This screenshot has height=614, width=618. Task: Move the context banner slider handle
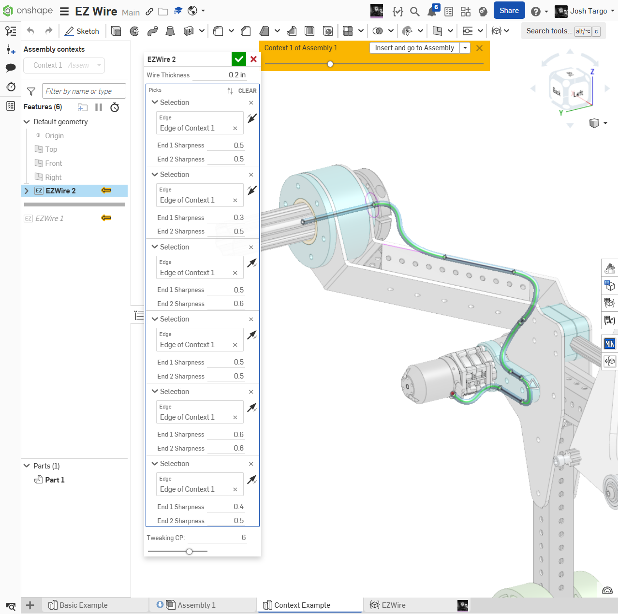(330, 64)
